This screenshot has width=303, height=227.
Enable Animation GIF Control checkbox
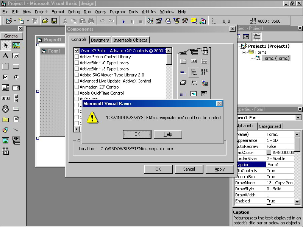tap(77, 87)
